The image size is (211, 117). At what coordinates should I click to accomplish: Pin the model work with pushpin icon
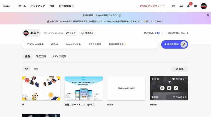[x=176, y=88]
